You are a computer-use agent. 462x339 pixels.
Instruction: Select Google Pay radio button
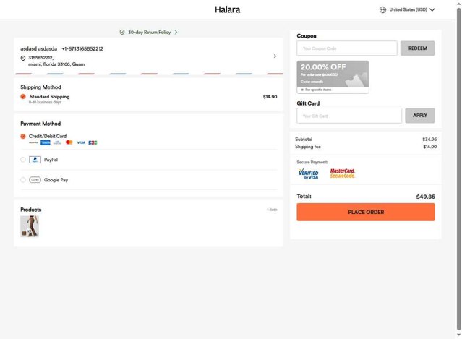(23, 180)
